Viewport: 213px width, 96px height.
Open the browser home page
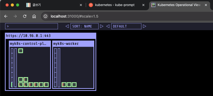34,17
